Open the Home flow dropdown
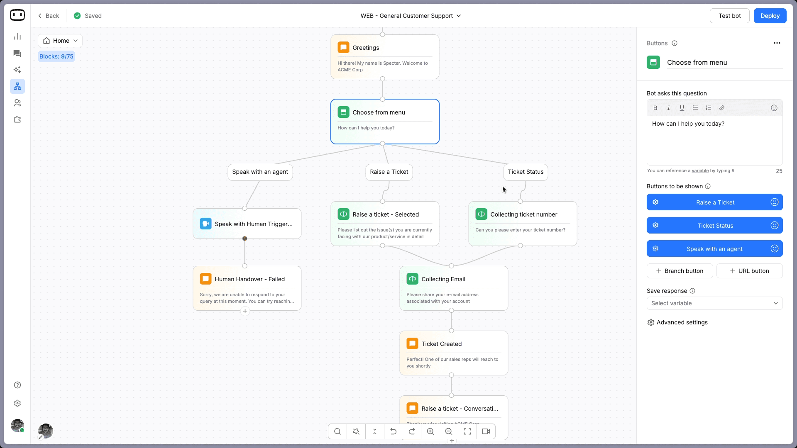Image resolution: width=797 pixels, height=448 pixels. (x=61, y=41)
